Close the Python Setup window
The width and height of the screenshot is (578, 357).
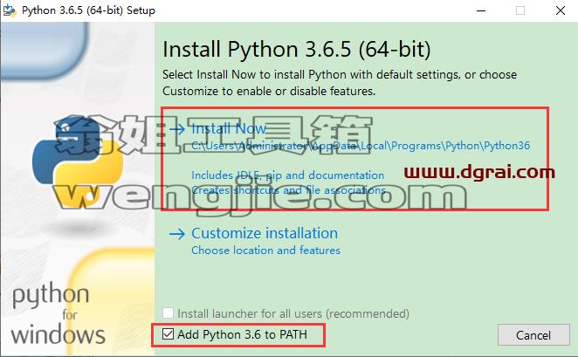click(561, 10)
